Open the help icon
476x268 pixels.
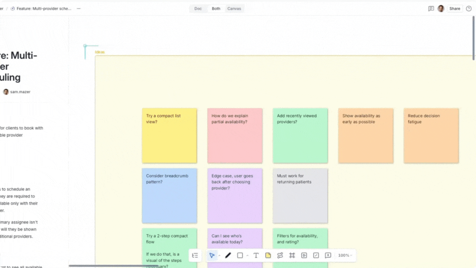(469, 9)
